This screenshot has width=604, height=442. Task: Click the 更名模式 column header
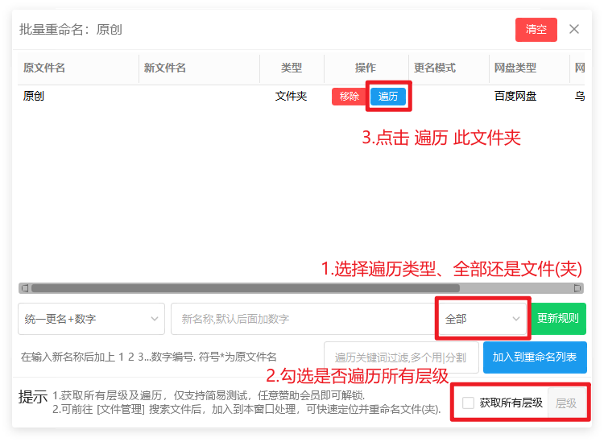(449, 68)
